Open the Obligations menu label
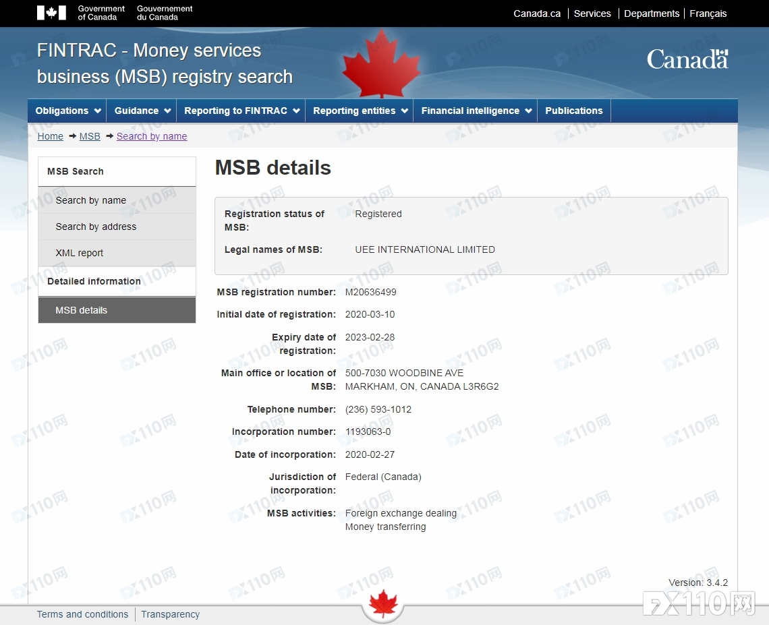Screen dimensions: 769x625 (62, 111)
